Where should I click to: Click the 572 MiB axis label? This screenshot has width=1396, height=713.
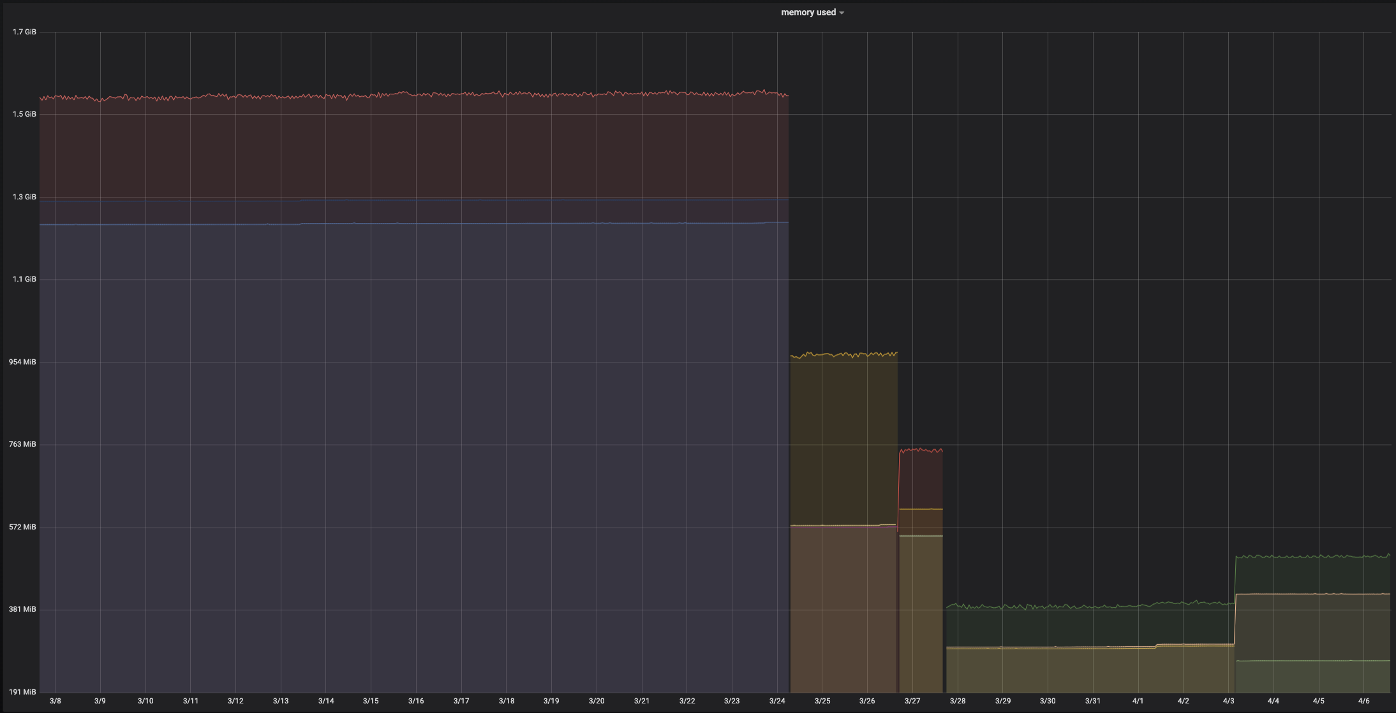[23, 526]
